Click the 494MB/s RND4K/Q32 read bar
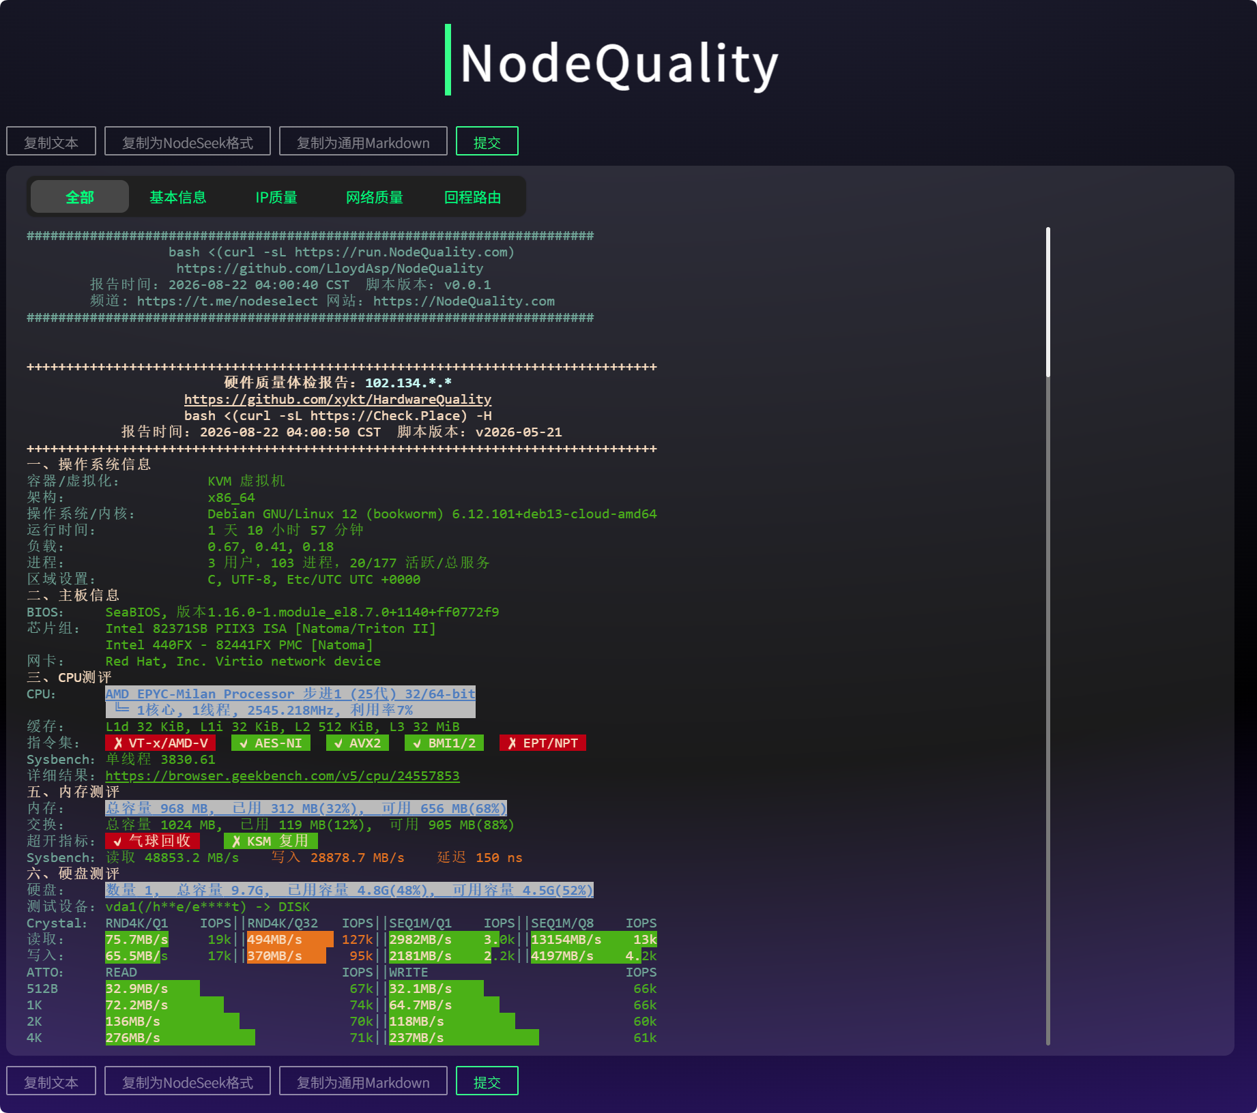Screen dimensions: 1257x1113 point(290,940)
